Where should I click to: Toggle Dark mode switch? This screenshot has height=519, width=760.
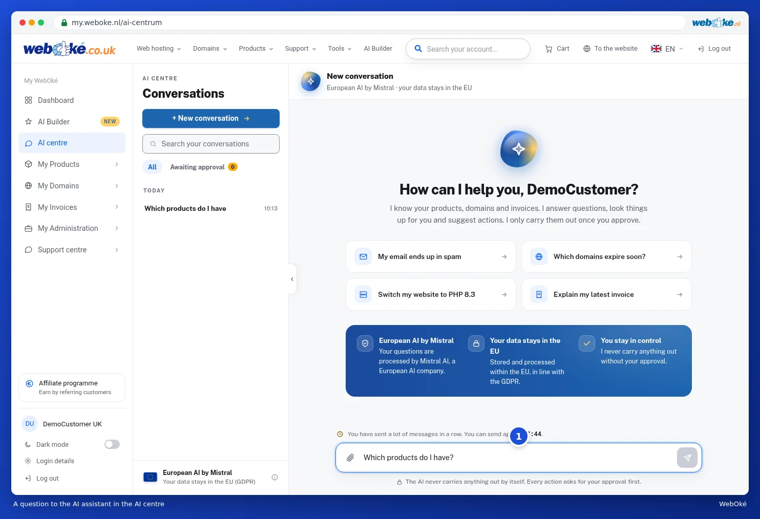[112, 444]
